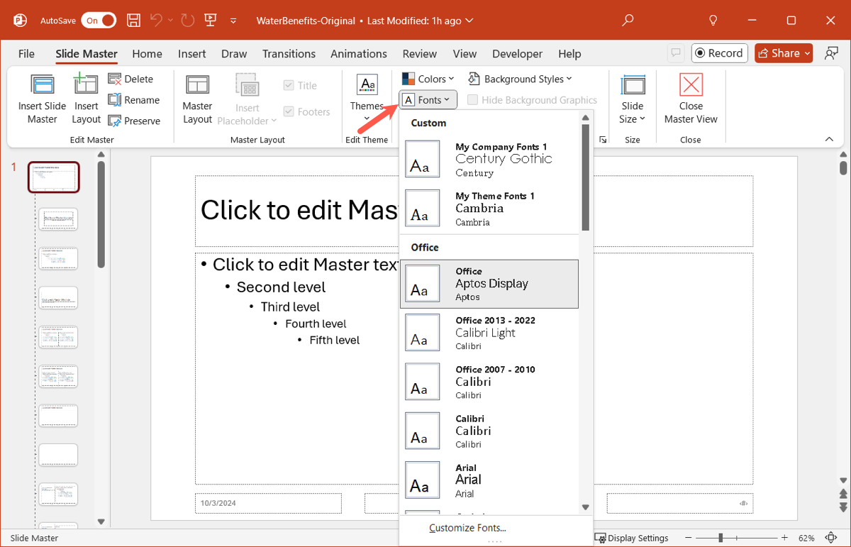The height and width of the screenshot is (547, 851).
Task: Toggle AutoSave switch off
Action: (x=99, y=21)
